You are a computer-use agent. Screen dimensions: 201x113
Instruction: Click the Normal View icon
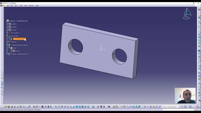74,107
